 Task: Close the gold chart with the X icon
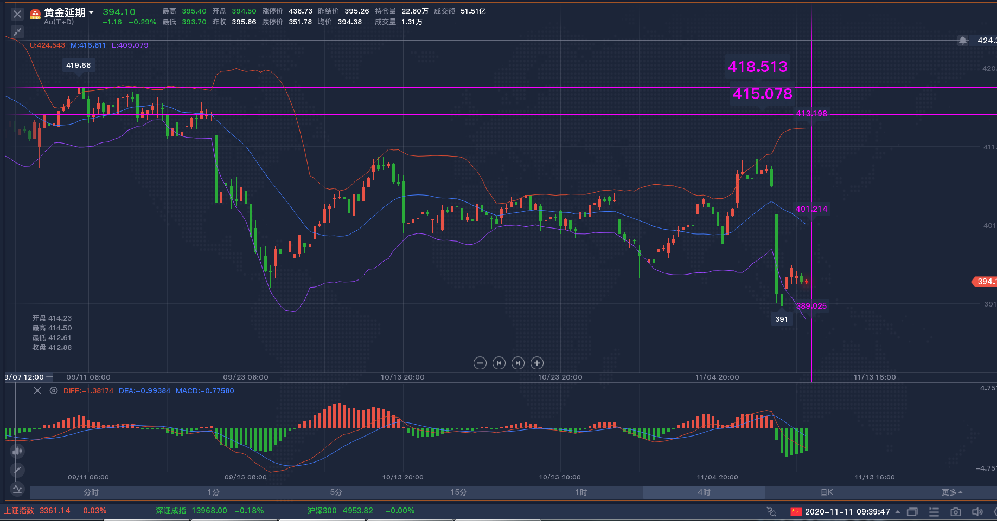pos(17,14)
